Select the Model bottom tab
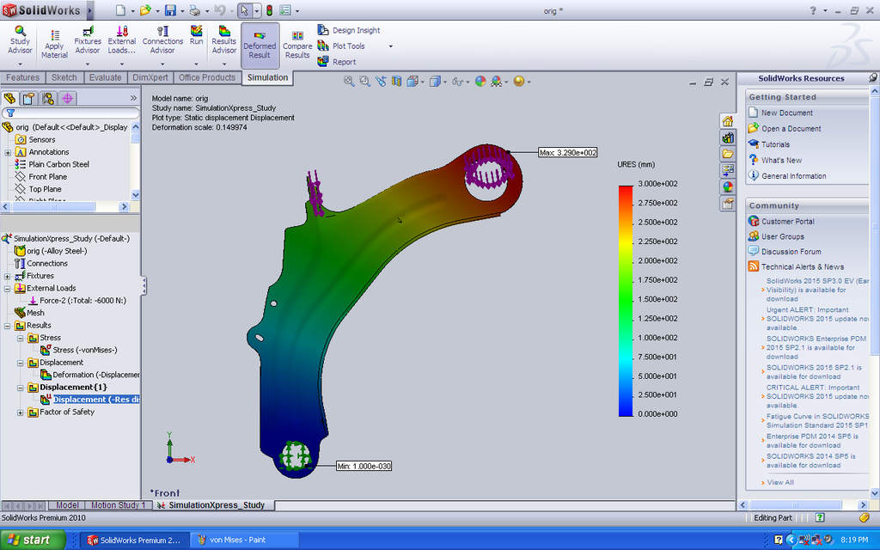This screenshot has width=880, height=550. (x=67, y=505)
